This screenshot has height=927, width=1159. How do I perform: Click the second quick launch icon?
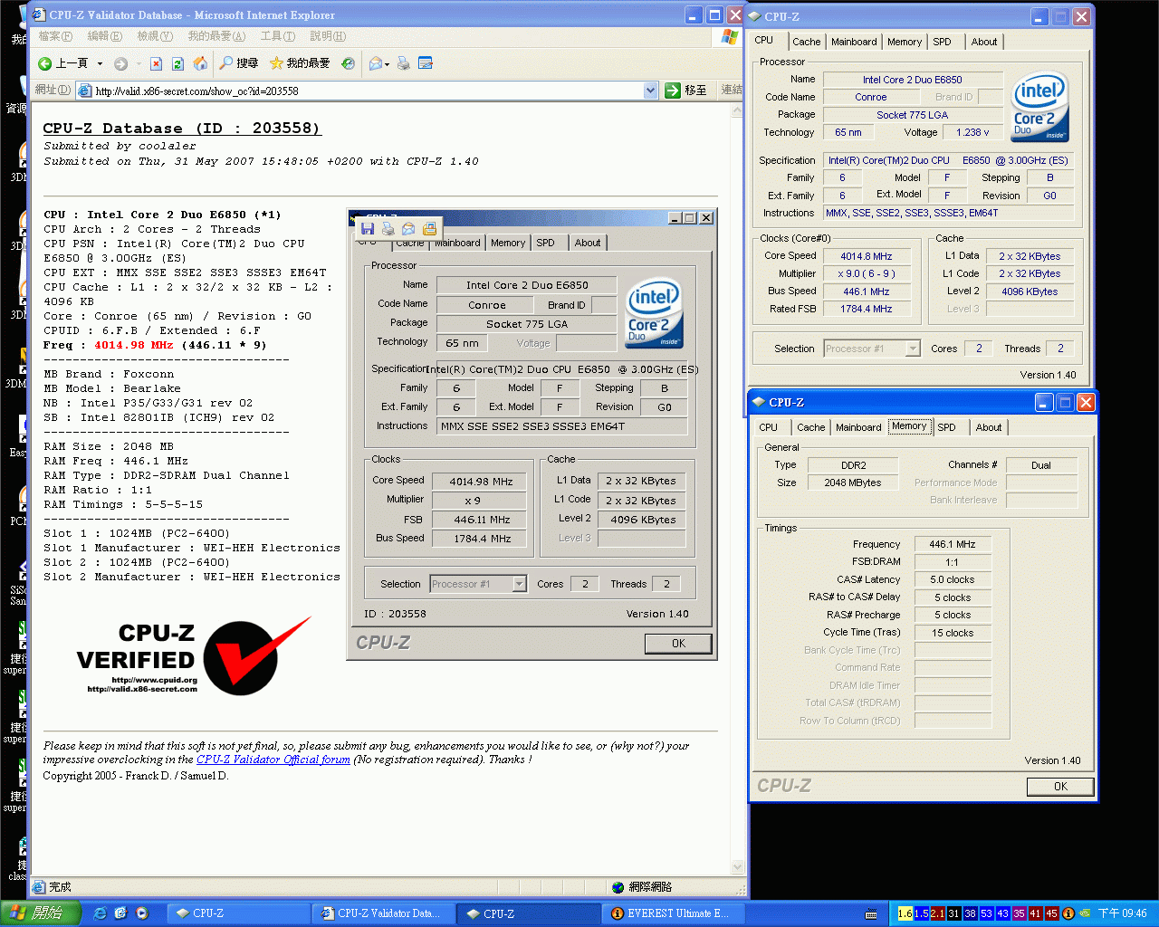[121, 913]
